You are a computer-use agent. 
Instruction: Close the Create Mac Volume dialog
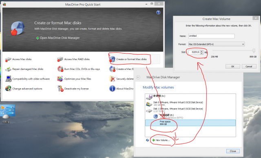coord(256,18)
